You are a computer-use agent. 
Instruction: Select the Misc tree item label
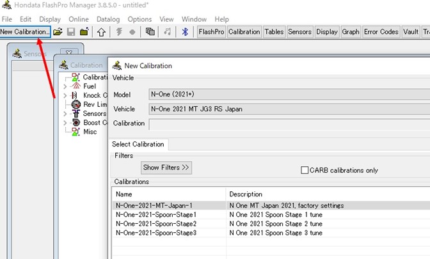coord(90,132)
